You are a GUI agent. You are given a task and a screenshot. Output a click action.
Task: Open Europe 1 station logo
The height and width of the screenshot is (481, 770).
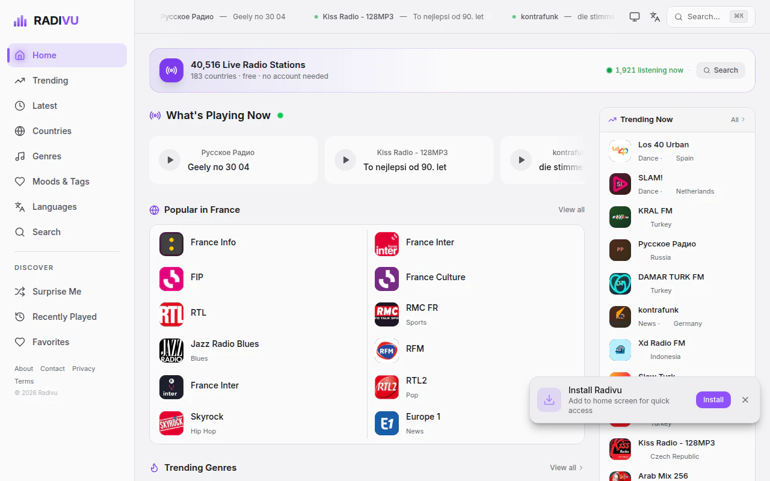[x=387, y=423]
